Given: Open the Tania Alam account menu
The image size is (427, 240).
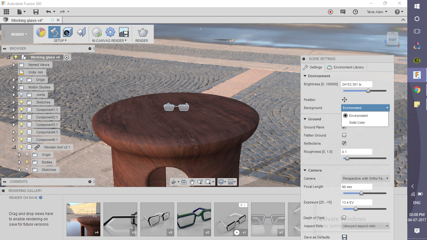Looking at the screenshot, I should click(x=377, y=12).
